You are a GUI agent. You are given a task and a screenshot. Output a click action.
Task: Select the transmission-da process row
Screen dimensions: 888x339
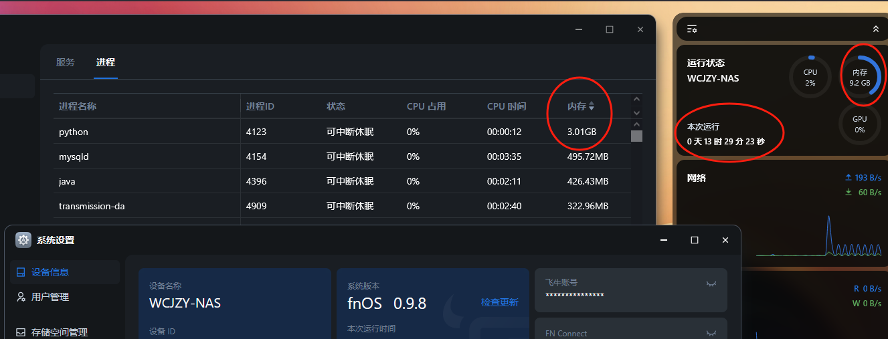click(x=342, y=206)
